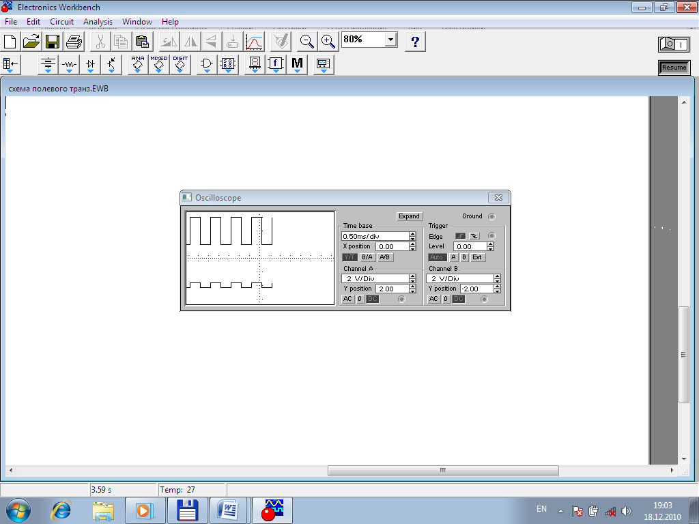This screenshot has width=699, height=524.
Task: Open the Miscellaneous M parts bin
Action: point(298,65)
